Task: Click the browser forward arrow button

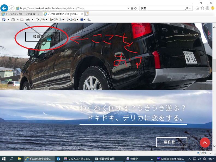Action: [x=11, y=8]
